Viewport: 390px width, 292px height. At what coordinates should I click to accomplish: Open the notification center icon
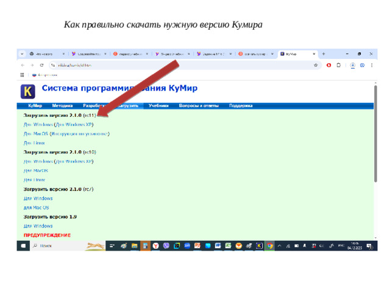[370, 246]
